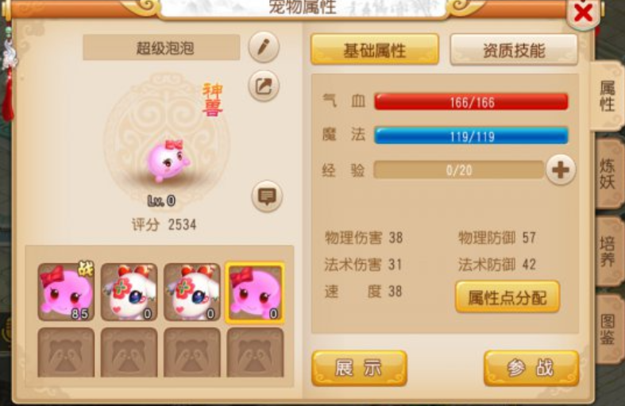The width and height of the screenshot is (625, 406).
Task: Select the first white rabbit pet slot
Action: pyautogui.click(x=129, y=292)
